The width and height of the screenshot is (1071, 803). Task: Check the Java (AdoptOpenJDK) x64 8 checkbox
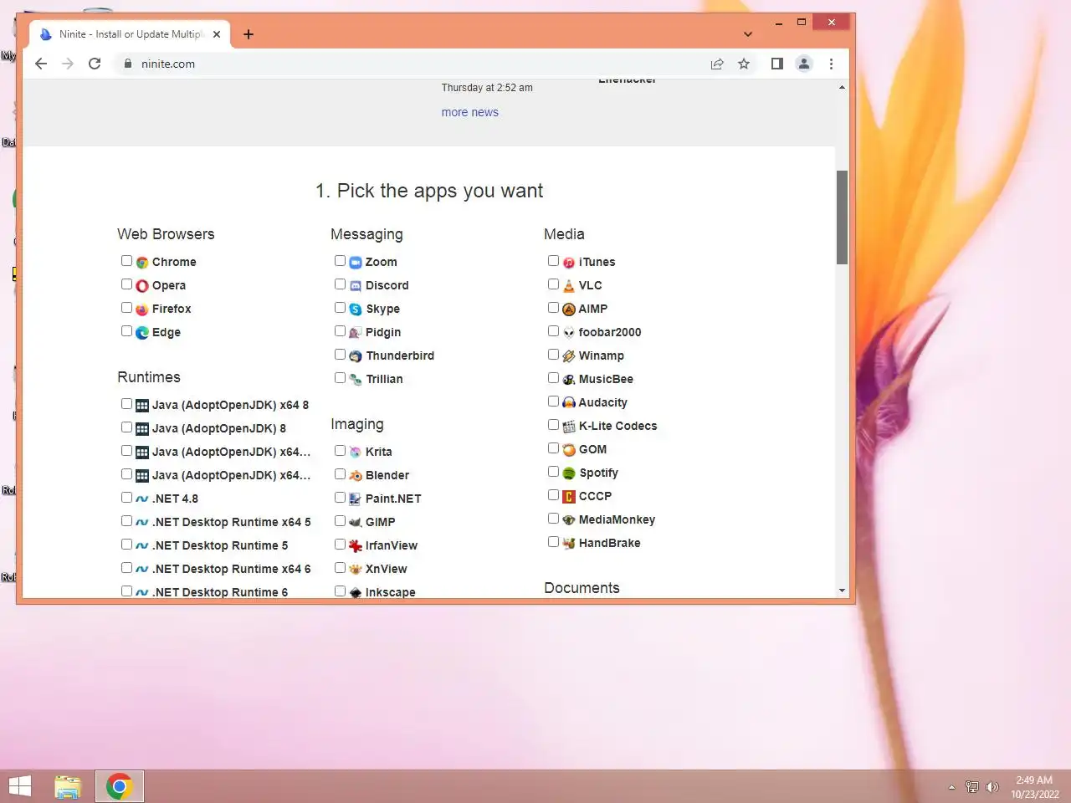126,404
